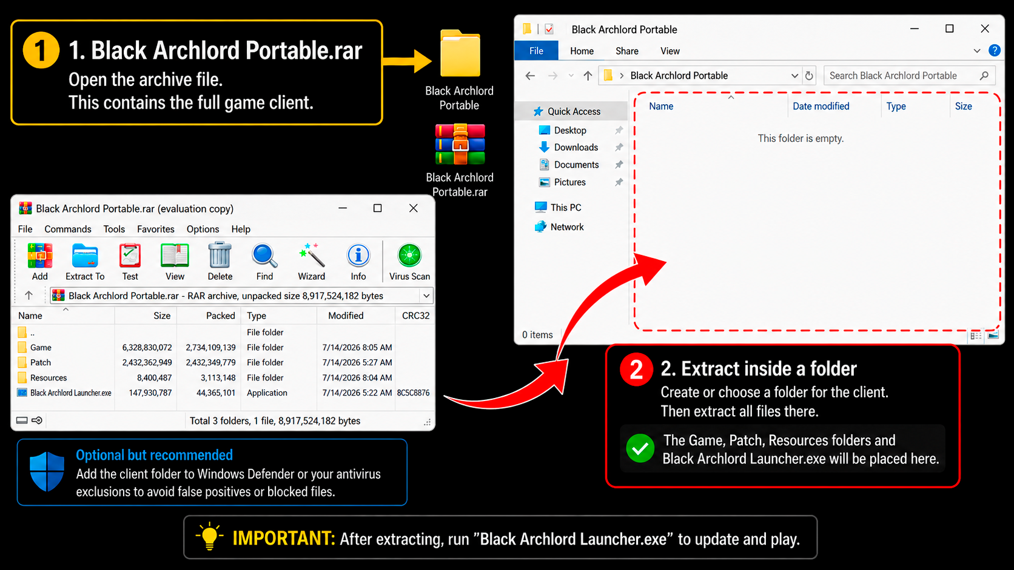Open Explorer help question mark
Image resolution: width=1014 pixels, height=570 pixels.
995,50
